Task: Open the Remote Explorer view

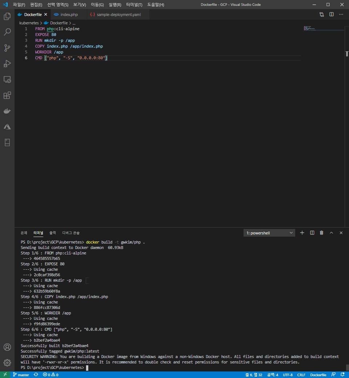Action: 7,80
